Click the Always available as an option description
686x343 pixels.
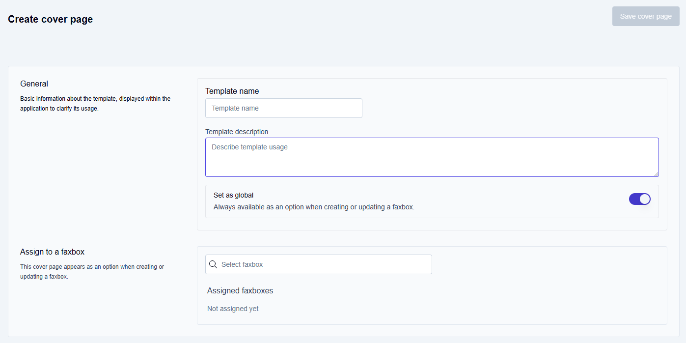[x=314, y=207]
